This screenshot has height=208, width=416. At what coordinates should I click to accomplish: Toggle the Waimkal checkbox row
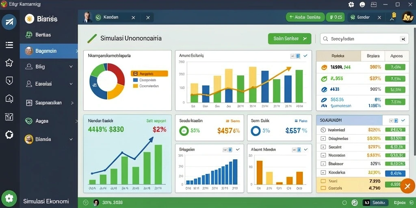click(x=323, y=130)
